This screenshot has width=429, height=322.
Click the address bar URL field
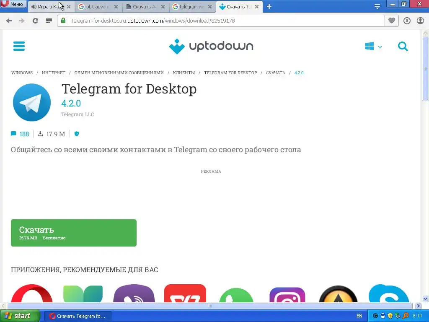221,21
